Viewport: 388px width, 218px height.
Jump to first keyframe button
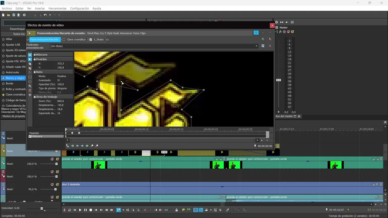[72, 146]
